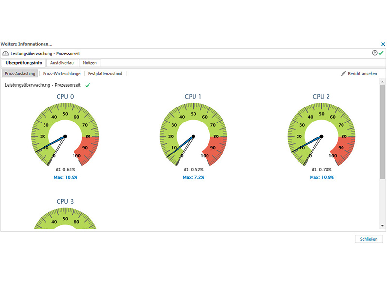Viewport: 387px width, 290px height.
Task: Click the clock history icon in header
Action: [375, 53]
